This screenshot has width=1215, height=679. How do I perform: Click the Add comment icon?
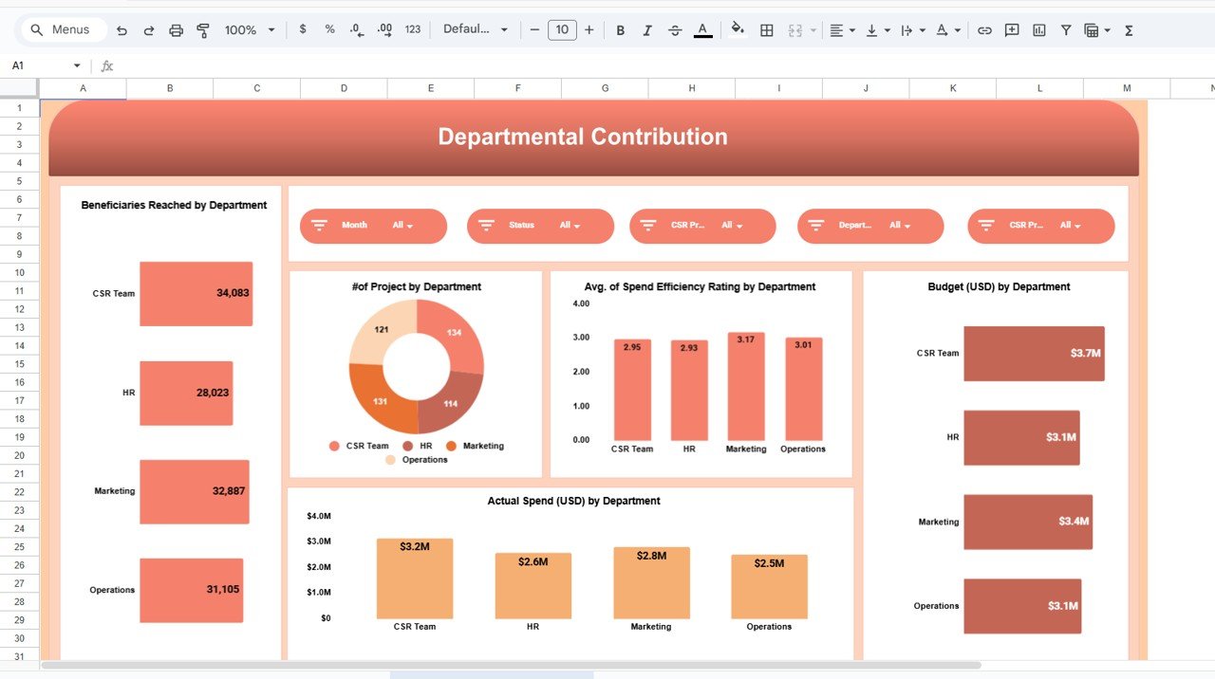tap(1012, 30)
